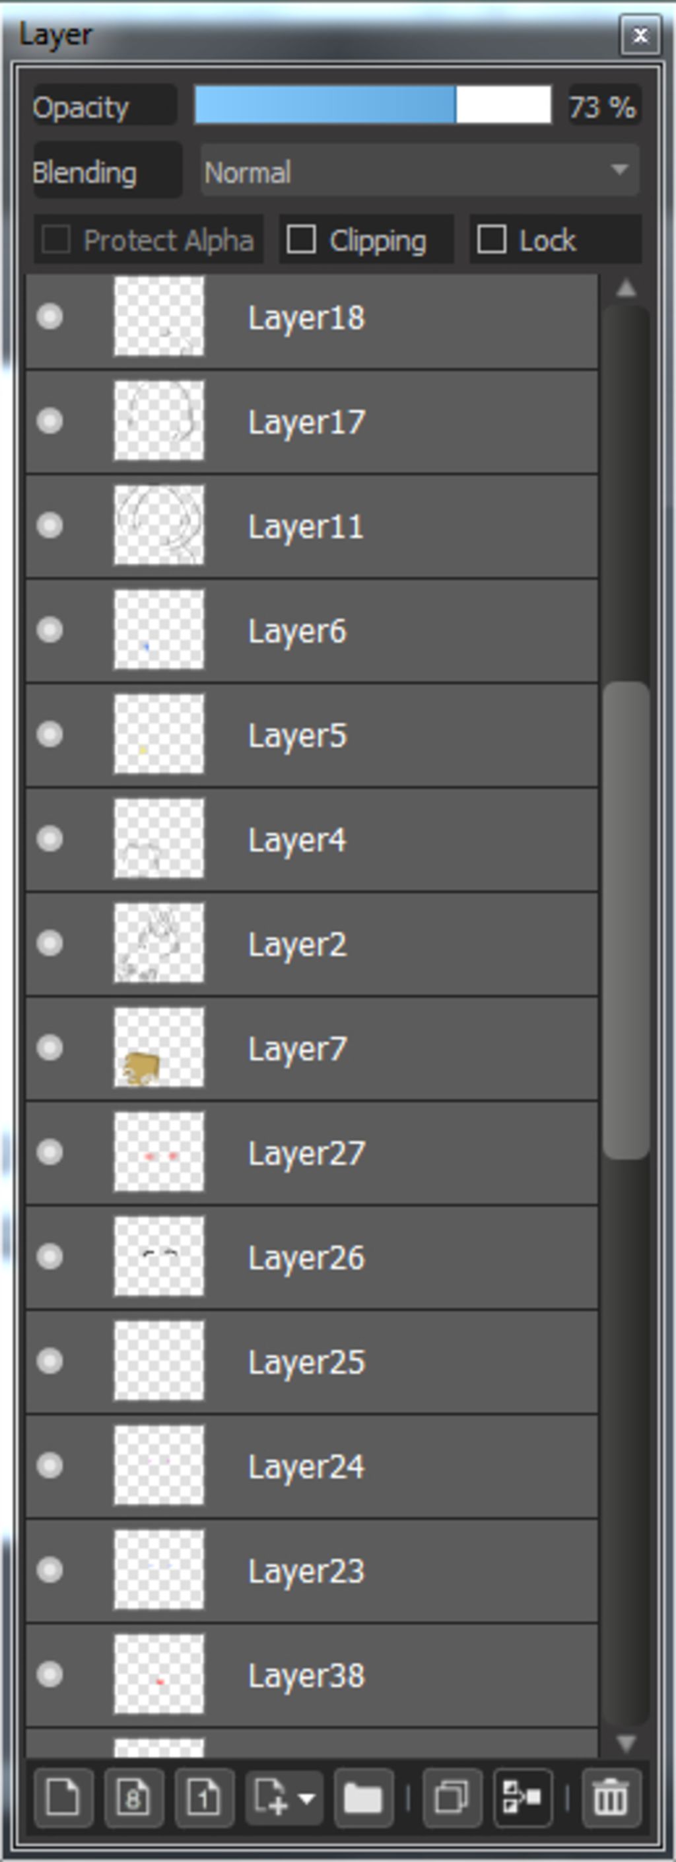Check the Lock checkbox
This screenshot has height=1862, width=676.
coord(492,239)
